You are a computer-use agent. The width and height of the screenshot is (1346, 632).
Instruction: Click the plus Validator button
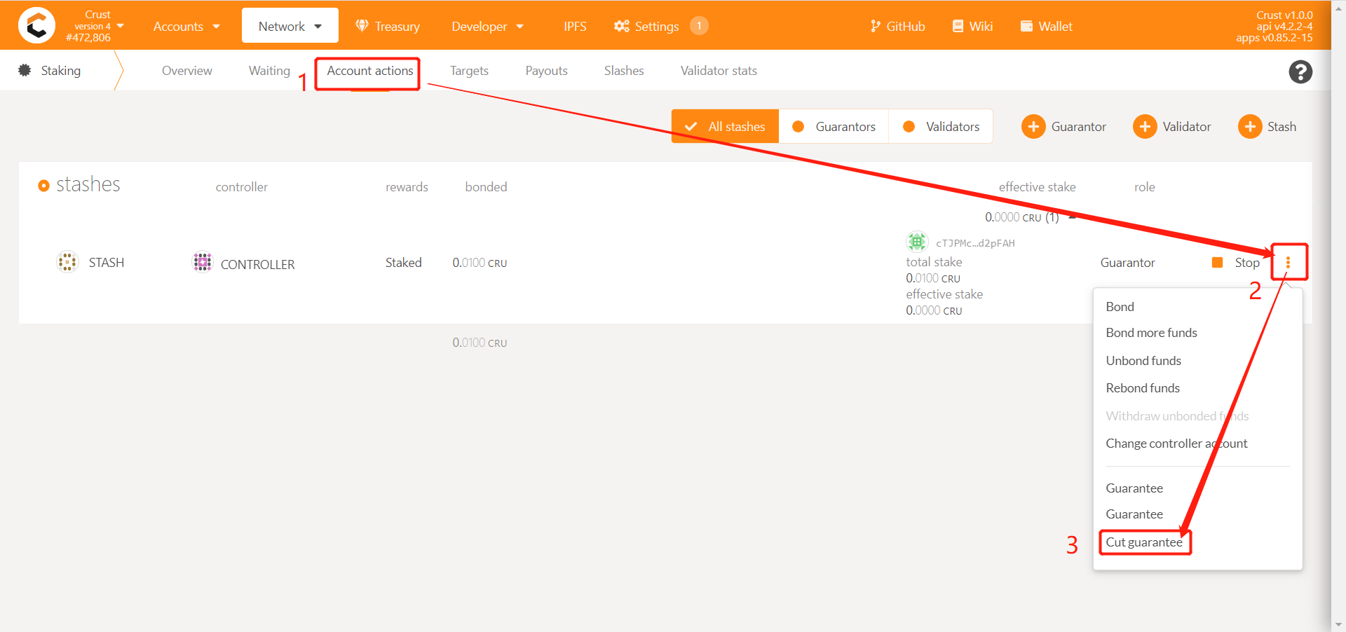click(1171, 127)
